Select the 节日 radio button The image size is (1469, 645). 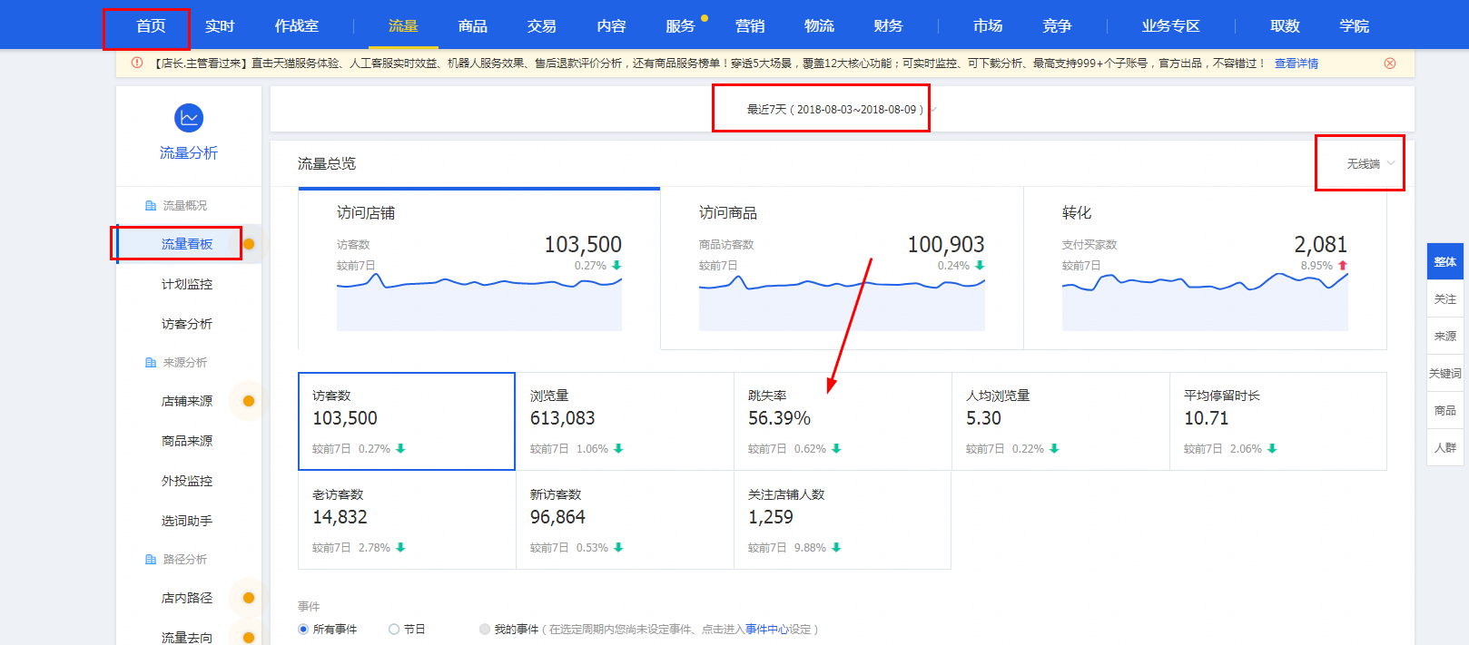pos(394,630)
